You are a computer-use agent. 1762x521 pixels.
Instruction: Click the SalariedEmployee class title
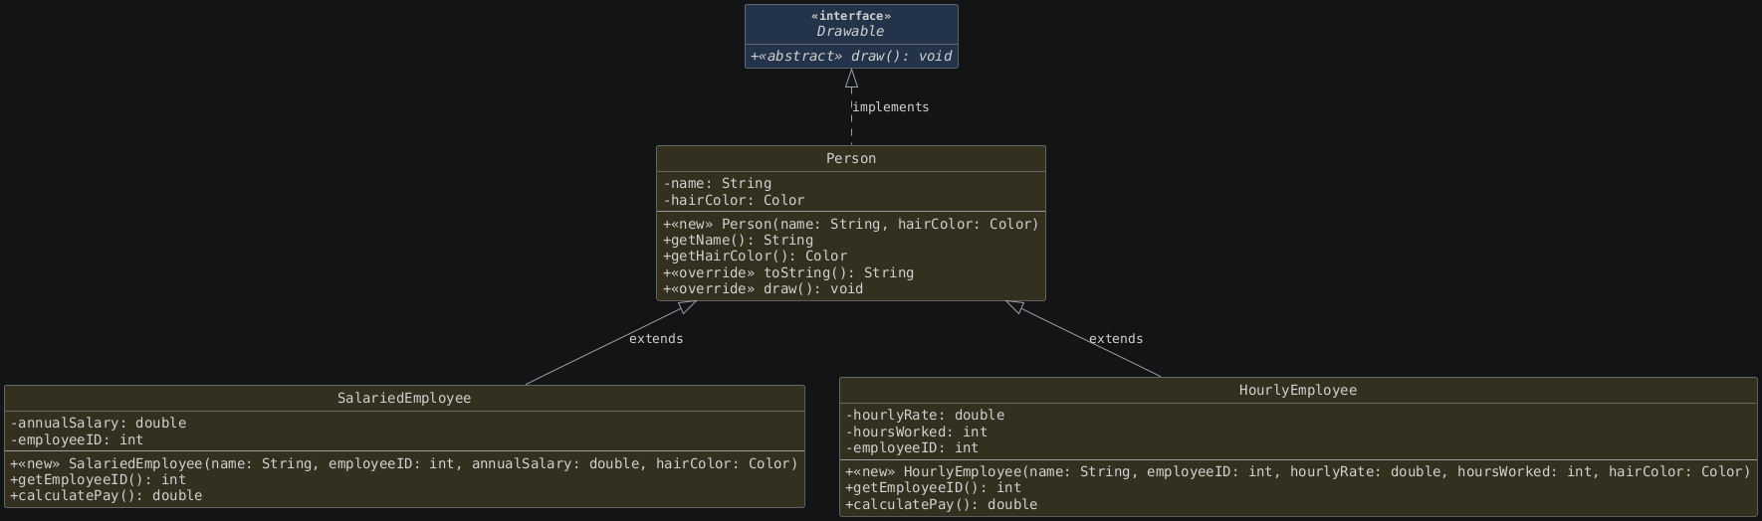point(404,399)
